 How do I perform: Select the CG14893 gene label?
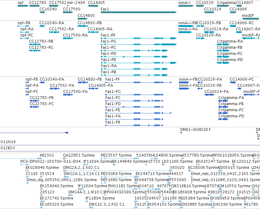[x=86, y=15]
